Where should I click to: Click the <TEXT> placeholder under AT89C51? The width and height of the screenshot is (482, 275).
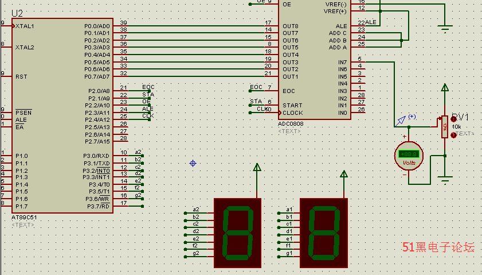[x=23, y=225]
